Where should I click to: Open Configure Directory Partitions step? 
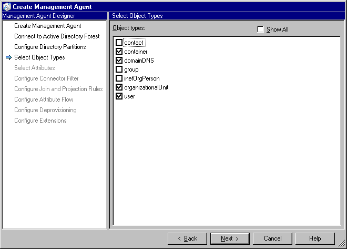coord(50,47)
